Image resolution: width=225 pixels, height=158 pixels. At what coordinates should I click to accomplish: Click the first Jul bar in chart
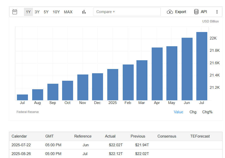tap(22, 97)
